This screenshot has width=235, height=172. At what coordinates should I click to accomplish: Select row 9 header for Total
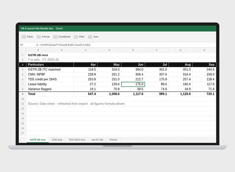point(23,94)
